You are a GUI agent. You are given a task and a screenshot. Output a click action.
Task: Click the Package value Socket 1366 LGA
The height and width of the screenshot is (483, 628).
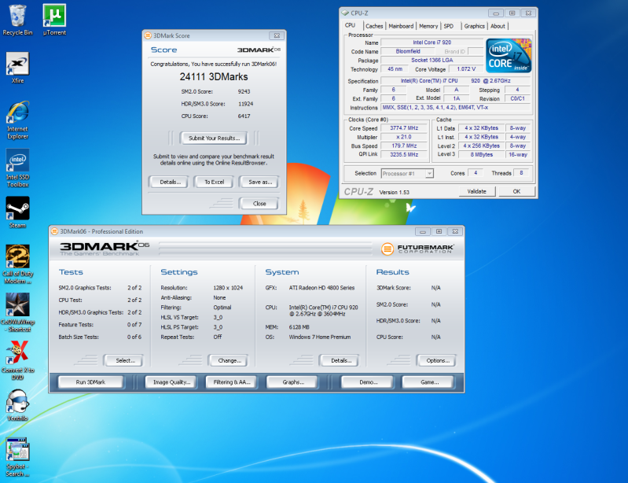pyautogui.click(x=432, y=60)
